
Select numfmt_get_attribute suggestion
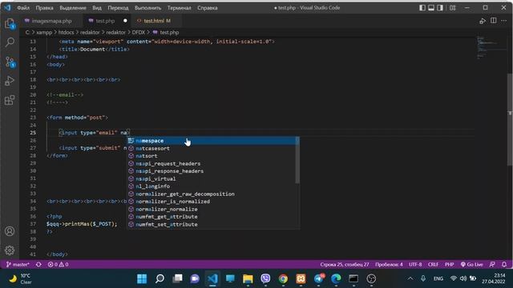tap(212, 217)
